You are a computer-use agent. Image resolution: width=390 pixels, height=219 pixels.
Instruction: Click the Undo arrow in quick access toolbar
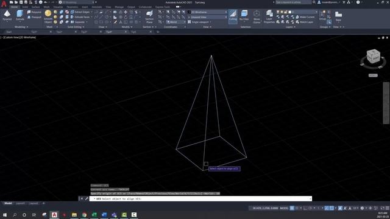[46, 2]
